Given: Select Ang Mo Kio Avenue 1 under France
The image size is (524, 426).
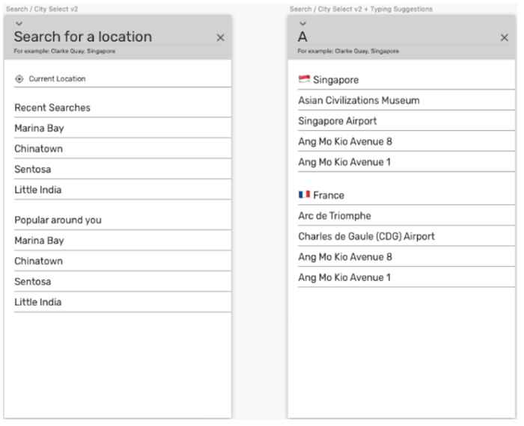Looking at the screenshot, I should coord(344,277).
